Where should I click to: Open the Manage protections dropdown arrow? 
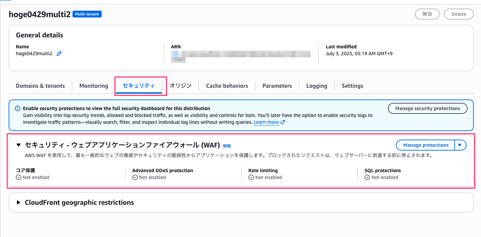click(x=460, y=145)
